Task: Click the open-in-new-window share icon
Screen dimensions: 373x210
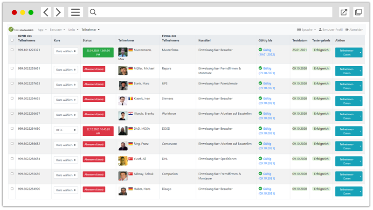Action: [344, 12]
